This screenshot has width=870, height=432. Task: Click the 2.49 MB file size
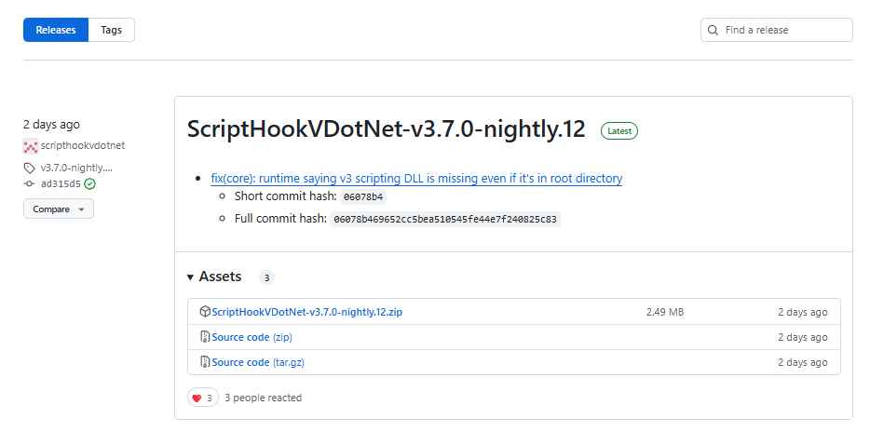[x=665, y=312]
